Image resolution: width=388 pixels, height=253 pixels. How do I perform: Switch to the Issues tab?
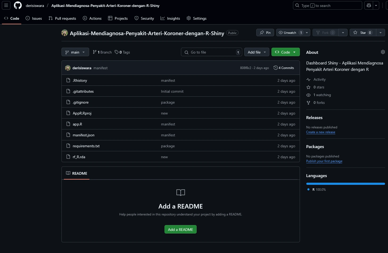[x=34, y=18]
